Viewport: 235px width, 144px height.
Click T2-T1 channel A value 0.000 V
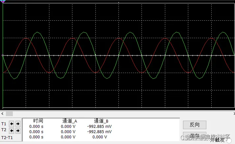click(68, 137)
